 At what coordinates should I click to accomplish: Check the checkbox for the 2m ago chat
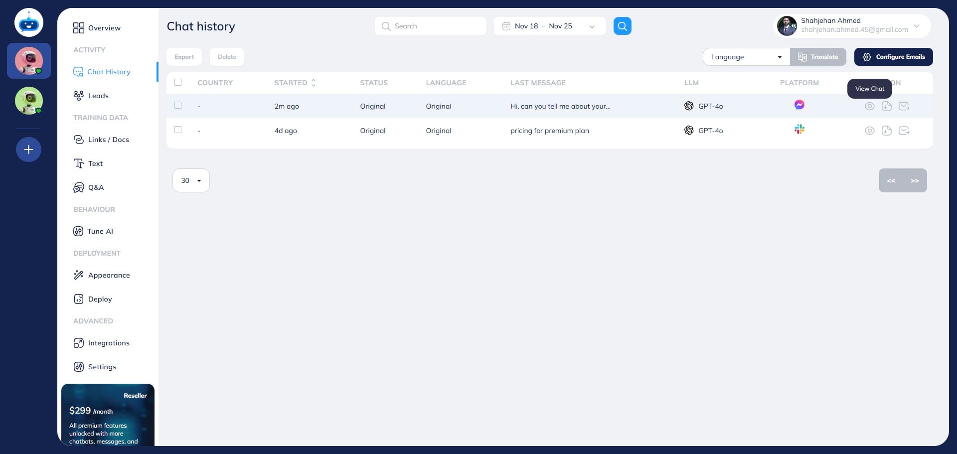178,106
